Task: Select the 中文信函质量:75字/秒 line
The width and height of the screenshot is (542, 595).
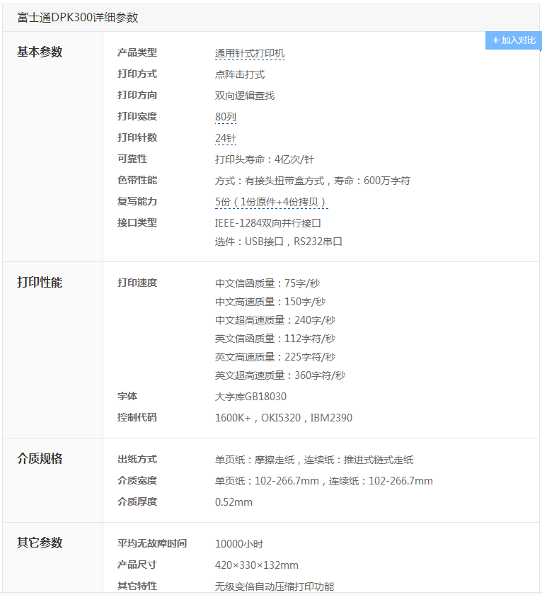Action: (267, 283)
